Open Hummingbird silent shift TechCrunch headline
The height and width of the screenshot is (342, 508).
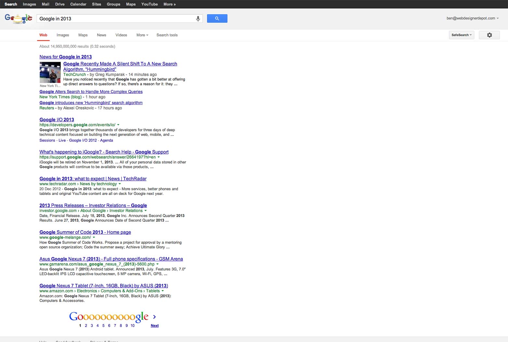[120, 66]
